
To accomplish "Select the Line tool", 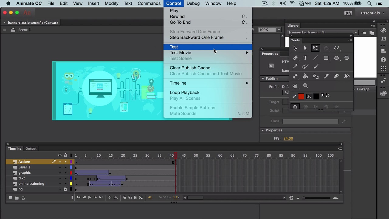I will pyautogui.click(x=316, y=58).
